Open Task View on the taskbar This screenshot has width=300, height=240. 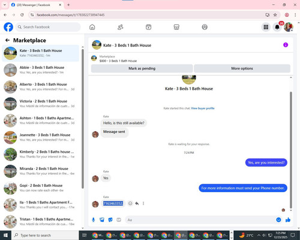coord(85,235)
